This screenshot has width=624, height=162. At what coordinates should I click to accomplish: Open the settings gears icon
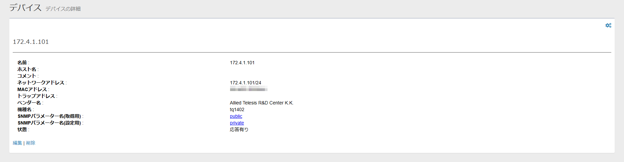coord(608,25)
